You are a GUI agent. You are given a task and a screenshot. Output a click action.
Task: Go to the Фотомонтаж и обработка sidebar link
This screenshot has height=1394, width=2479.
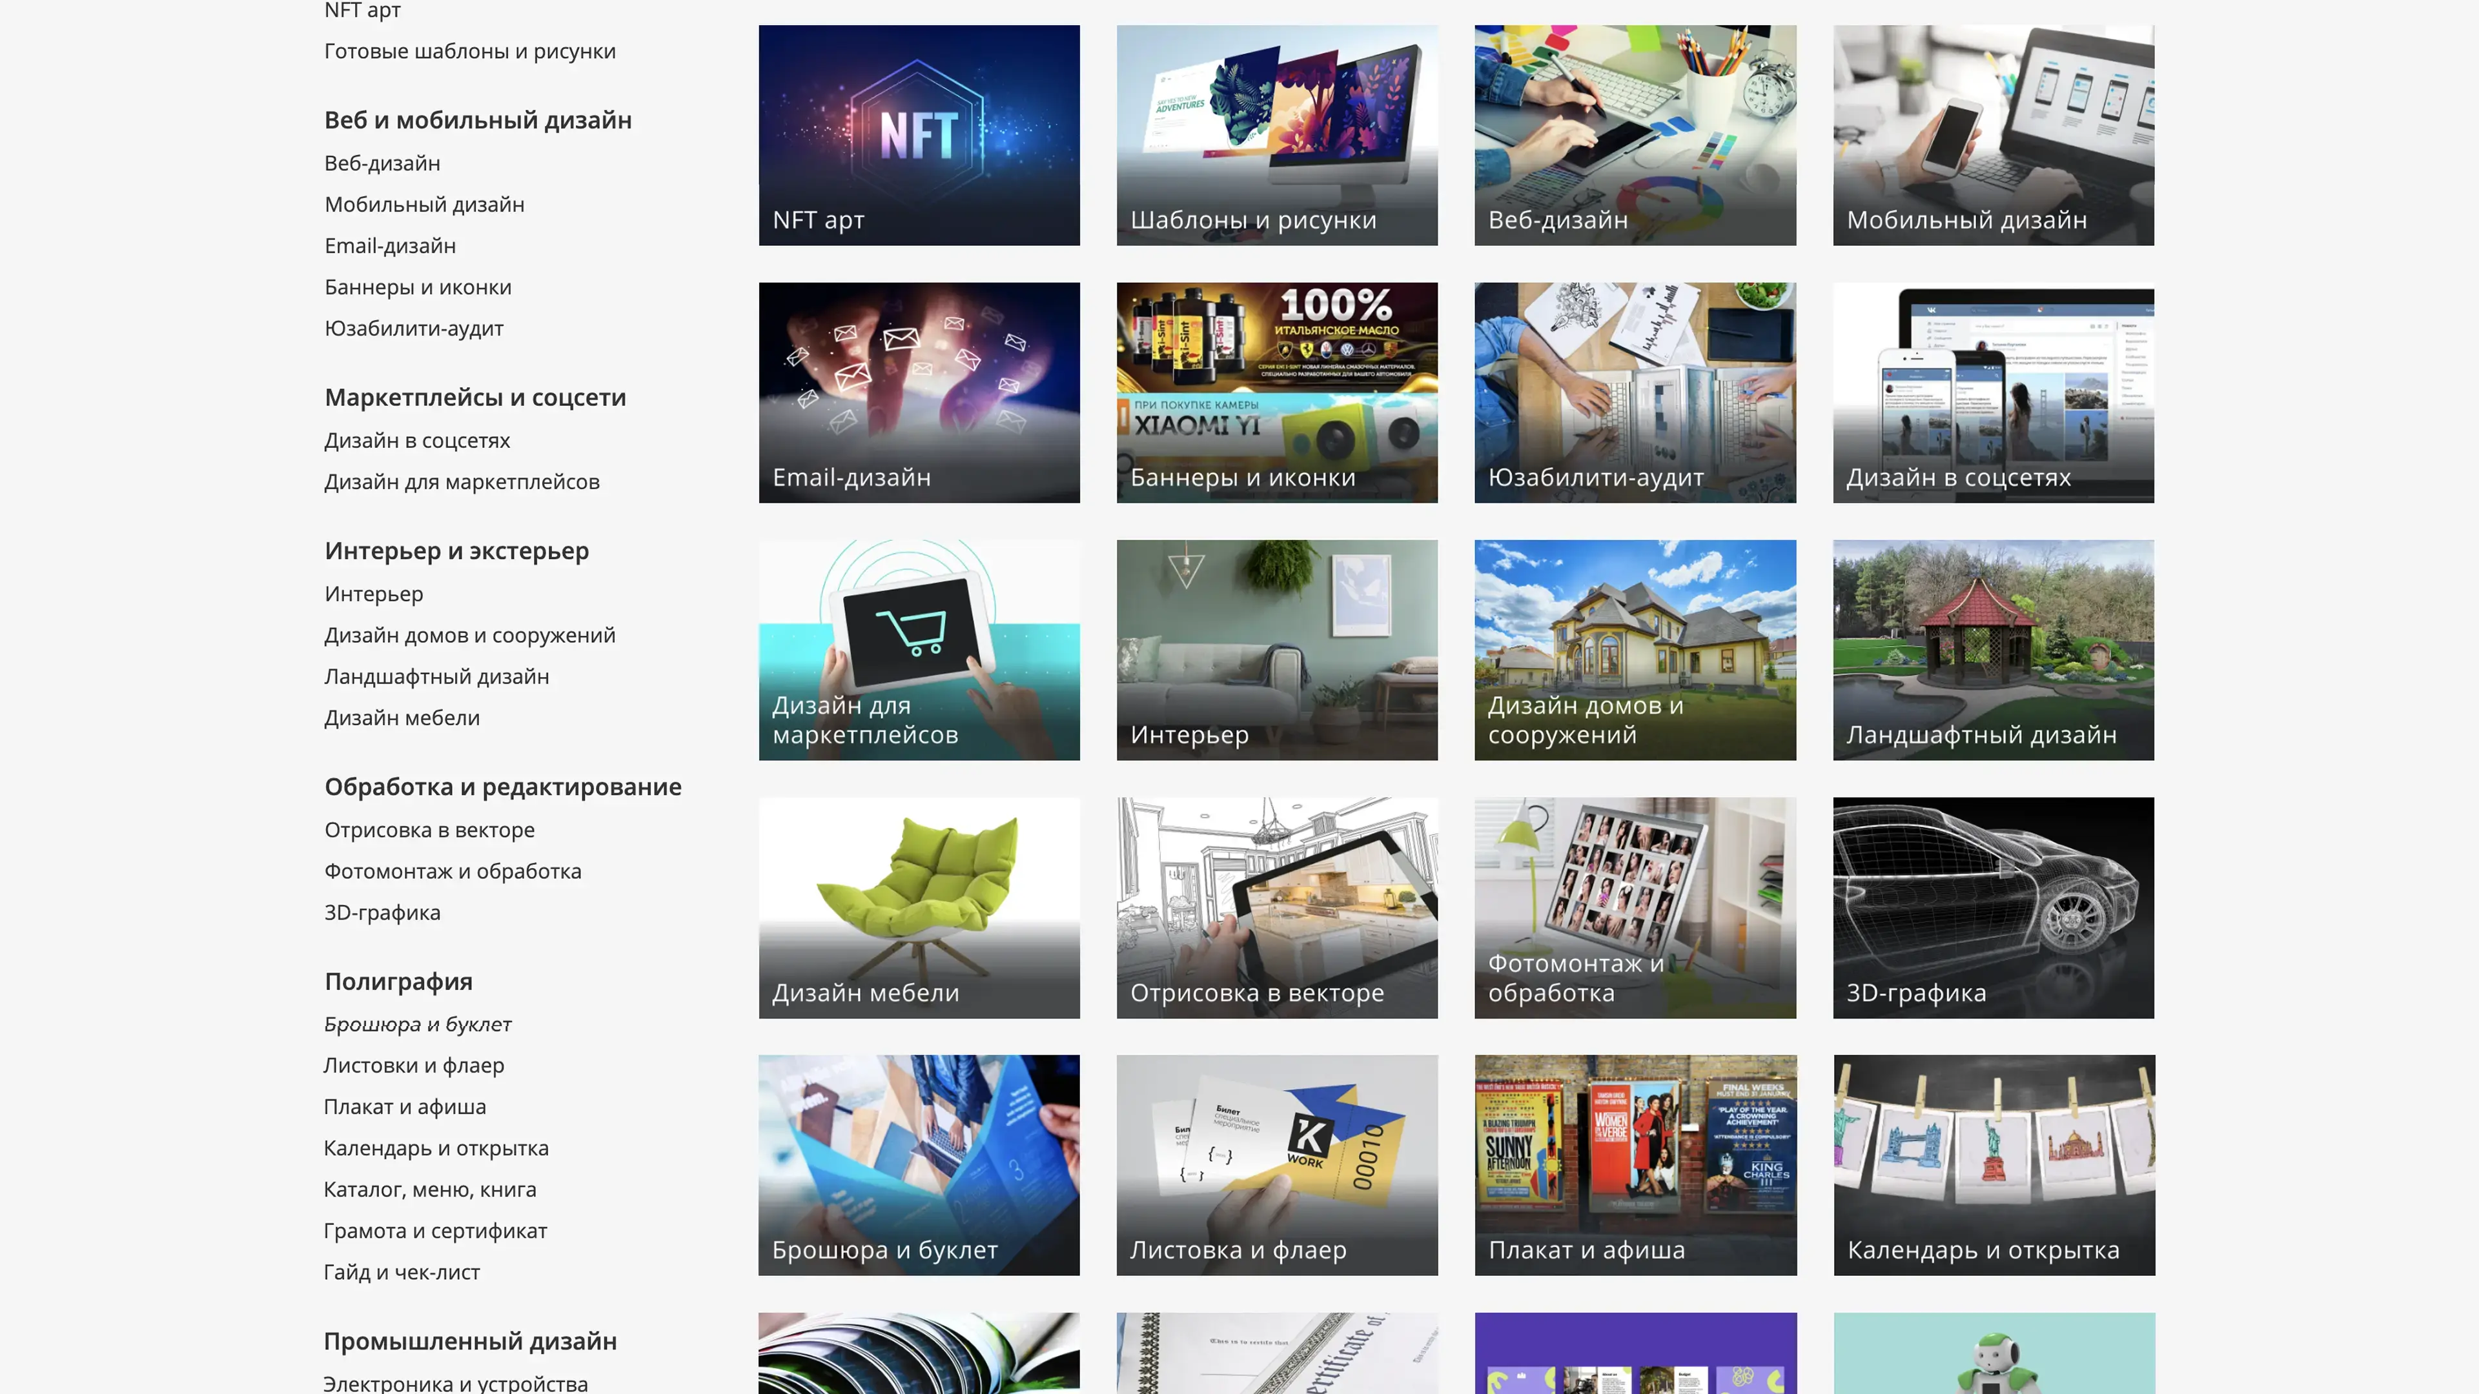(453, 872)
